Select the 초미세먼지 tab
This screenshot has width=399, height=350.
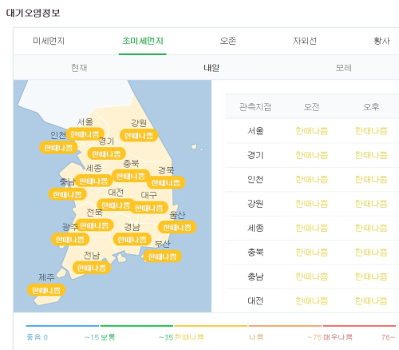(143, 41)
